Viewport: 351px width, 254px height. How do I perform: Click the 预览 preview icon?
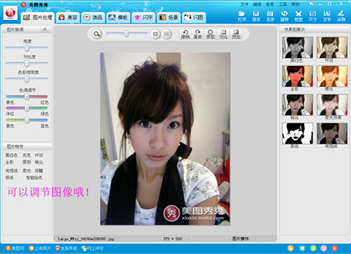tap(236, 34)
